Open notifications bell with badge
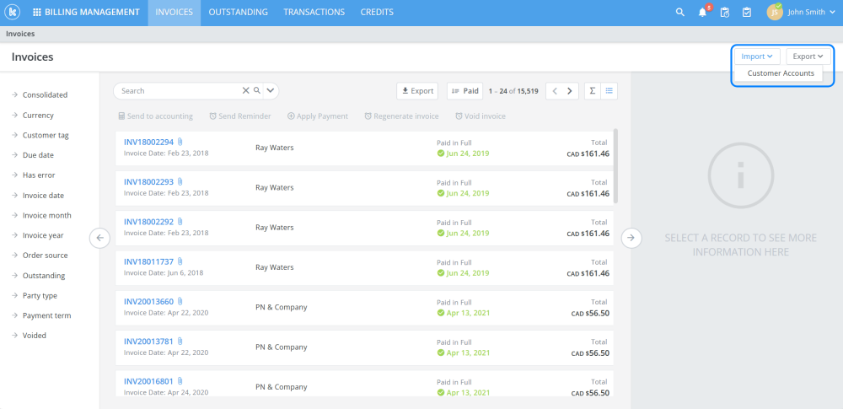Viewport: 843px width, 409px height. tap(703, 13)
